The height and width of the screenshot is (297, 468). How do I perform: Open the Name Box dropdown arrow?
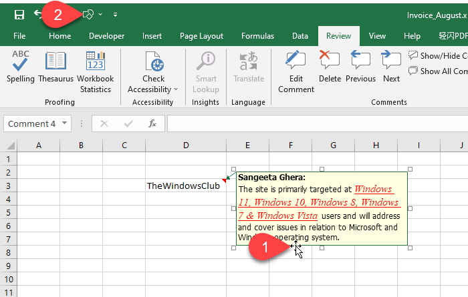(64, 123)
